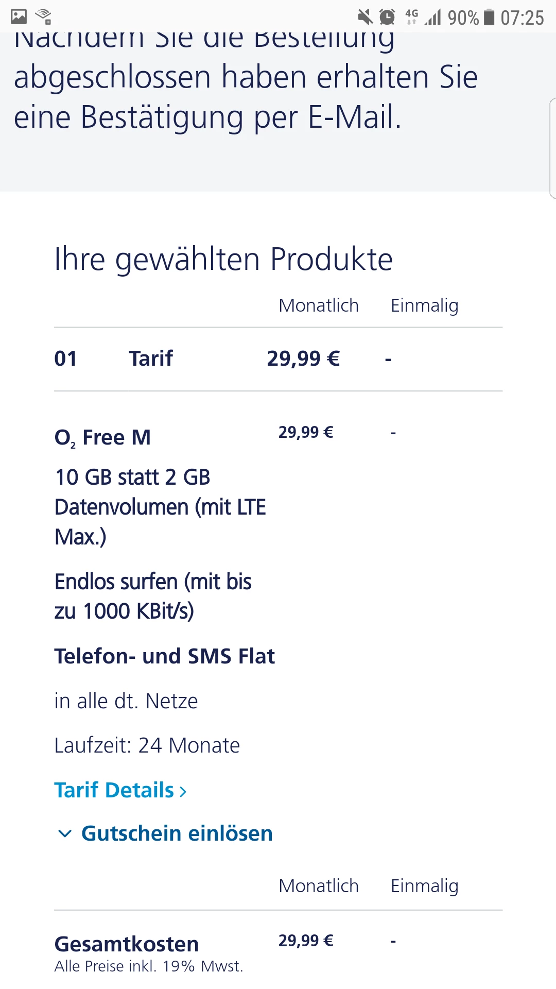556x989 pixels.
Task: Open the Tarif Details link
Action: tap(114, 790)
